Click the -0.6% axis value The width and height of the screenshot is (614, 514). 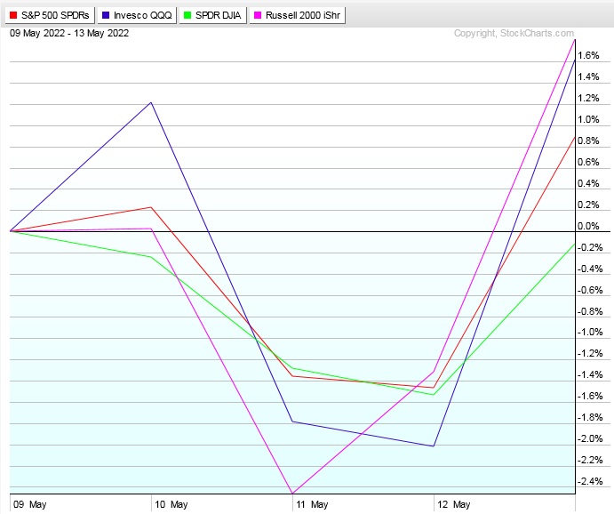coord(590,290)
